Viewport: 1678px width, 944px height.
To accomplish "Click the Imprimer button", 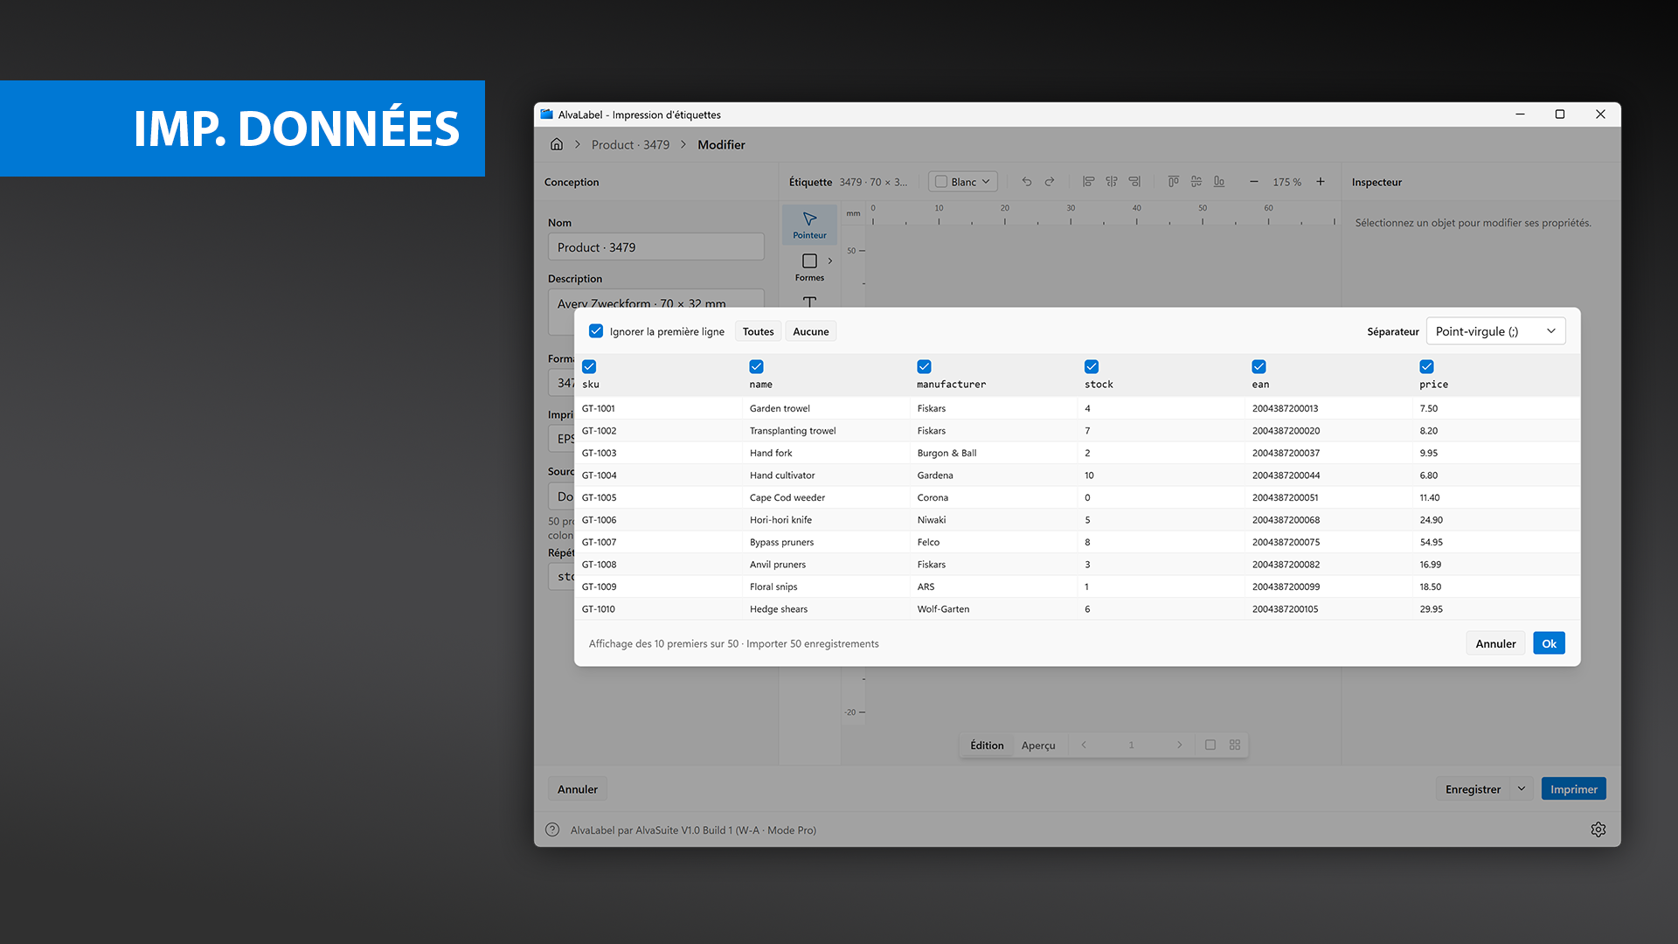I will click(1573, 788).
